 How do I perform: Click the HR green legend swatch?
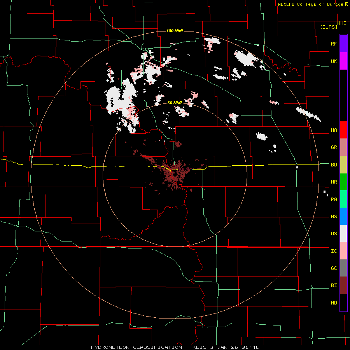point(343,182)
